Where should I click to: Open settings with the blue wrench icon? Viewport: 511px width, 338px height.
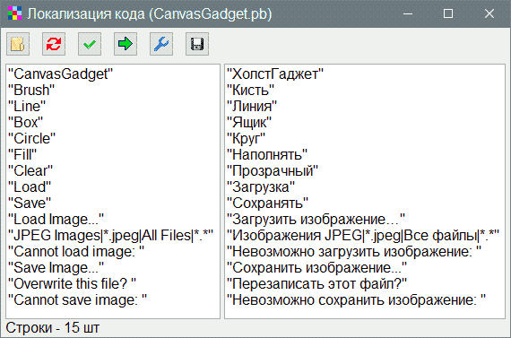(x=161, y=44)
